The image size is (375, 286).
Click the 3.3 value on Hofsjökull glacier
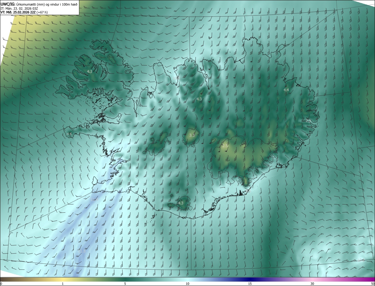tap(192, 135)
